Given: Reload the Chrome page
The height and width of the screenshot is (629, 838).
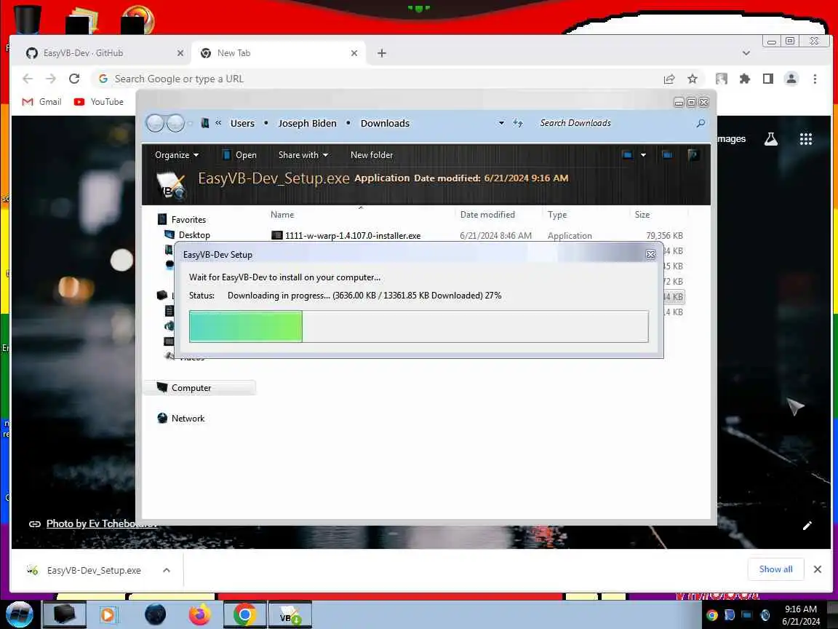Looking at the screenshot, I should point(74,79).
